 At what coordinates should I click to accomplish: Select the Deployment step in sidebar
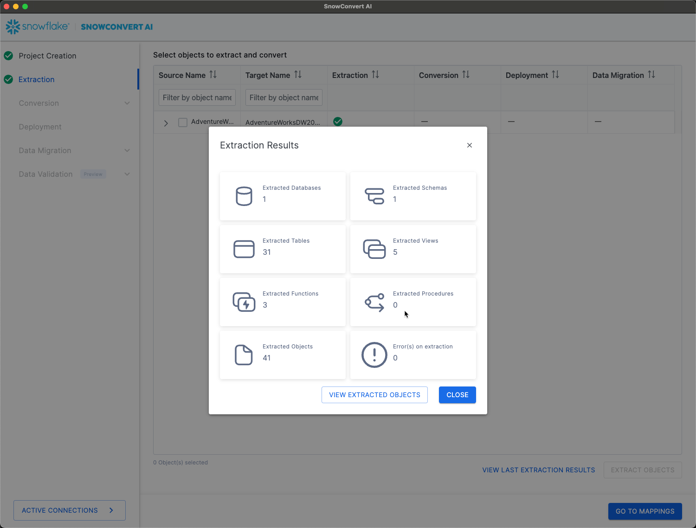click(x=40, y=127)
